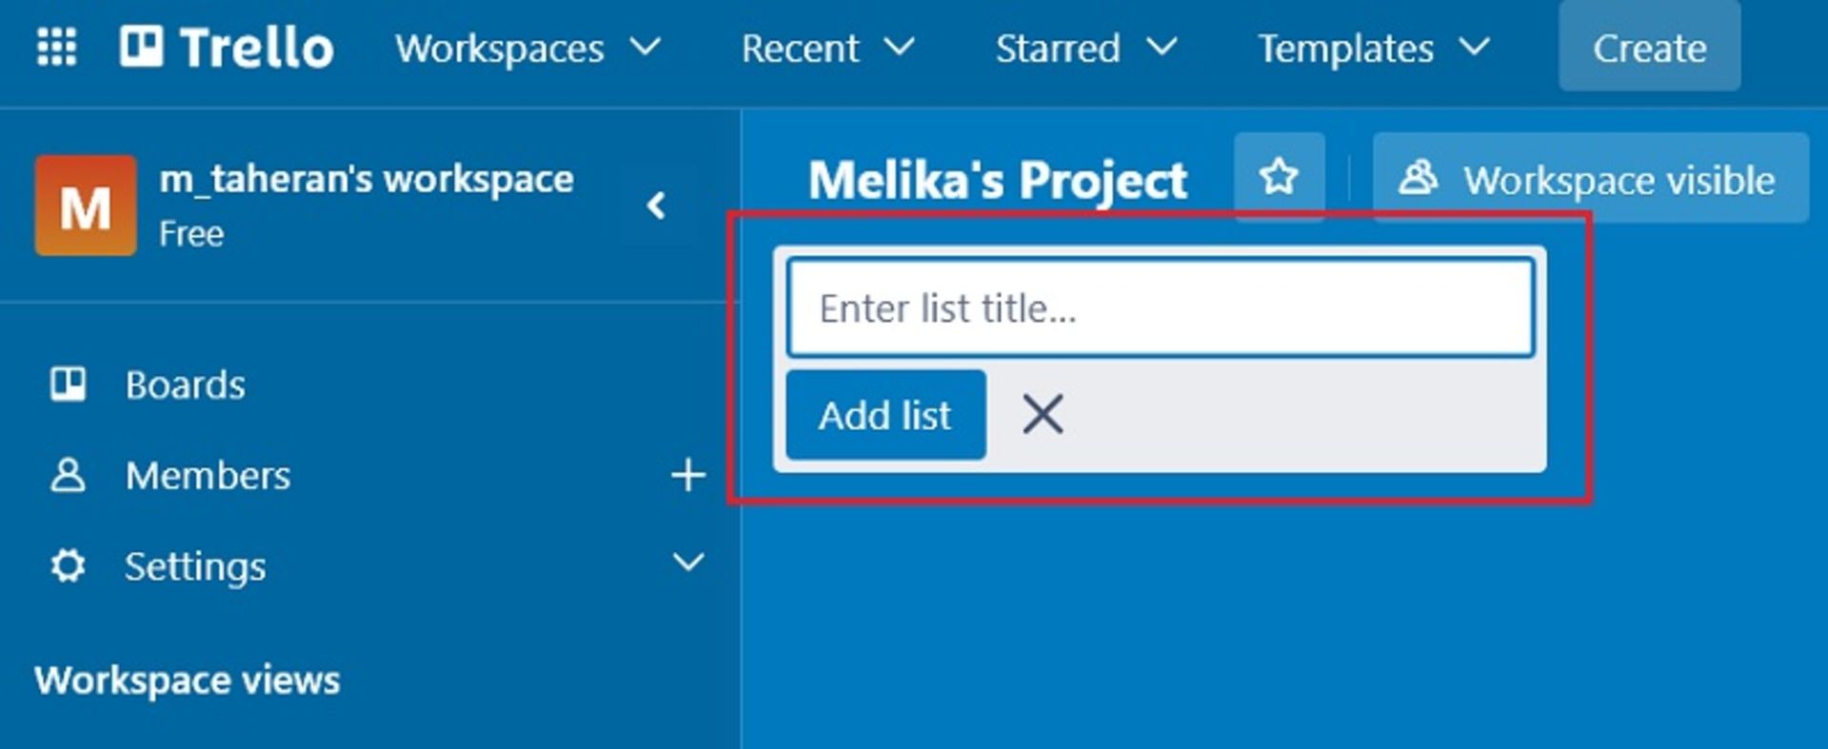The height and width of the screenshot is (749, 1828).
Task: Change board visibility via Workspace visible
Action: pos(1590,179)
